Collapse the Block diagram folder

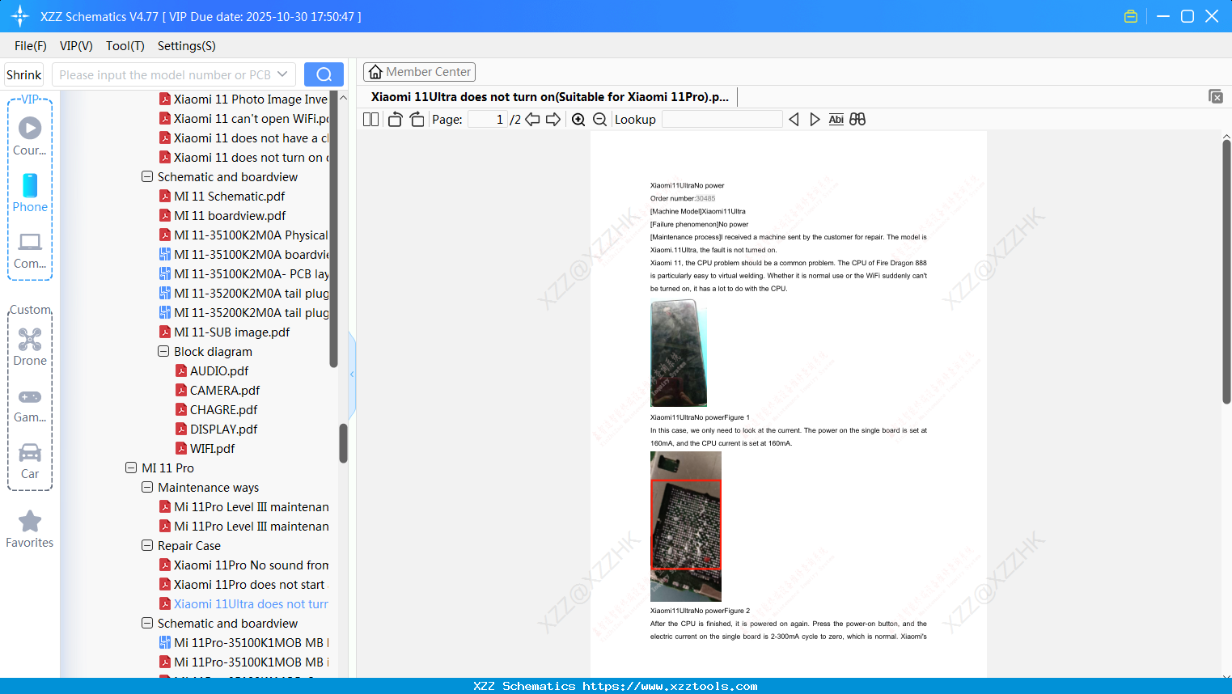coord(163,351)
